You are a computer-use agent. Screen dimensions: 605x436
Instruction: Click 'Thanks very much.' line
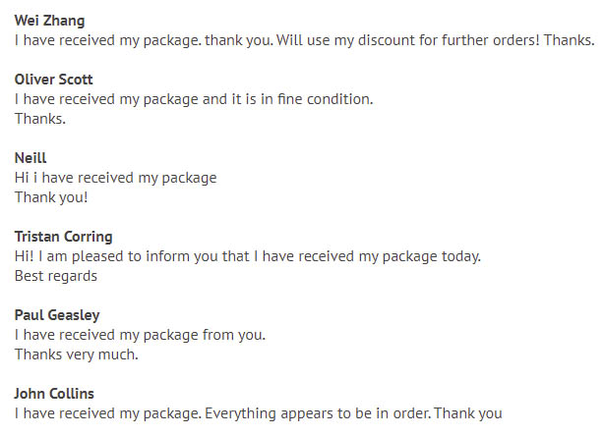pos(77,354)
